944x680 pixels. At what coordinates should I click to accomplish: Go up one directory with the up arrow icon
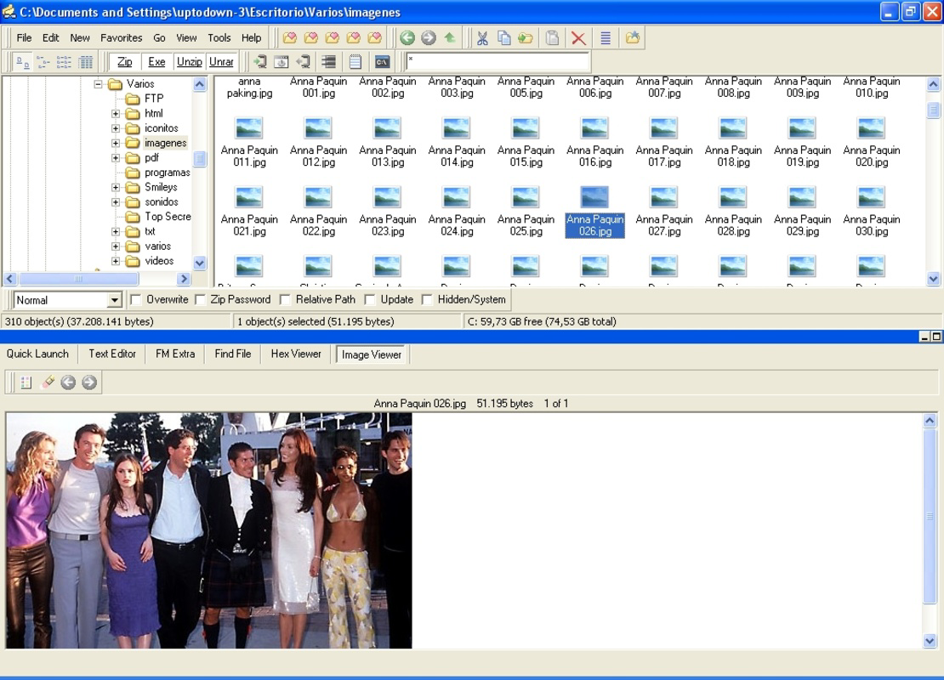coord(449,37)
